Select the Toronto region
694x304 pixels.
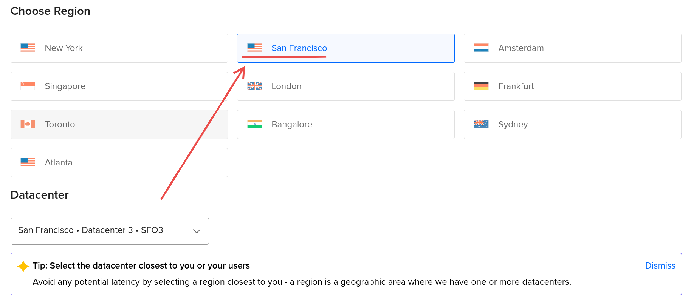coord(119,124)
